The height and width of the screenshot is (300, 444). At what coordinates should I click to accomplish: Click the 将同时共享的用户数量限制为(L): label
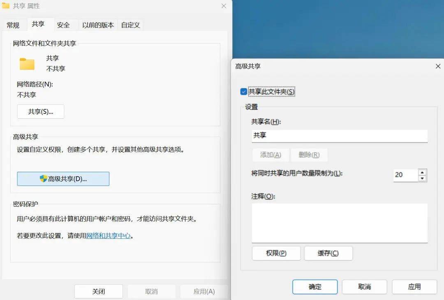point(297,173)
